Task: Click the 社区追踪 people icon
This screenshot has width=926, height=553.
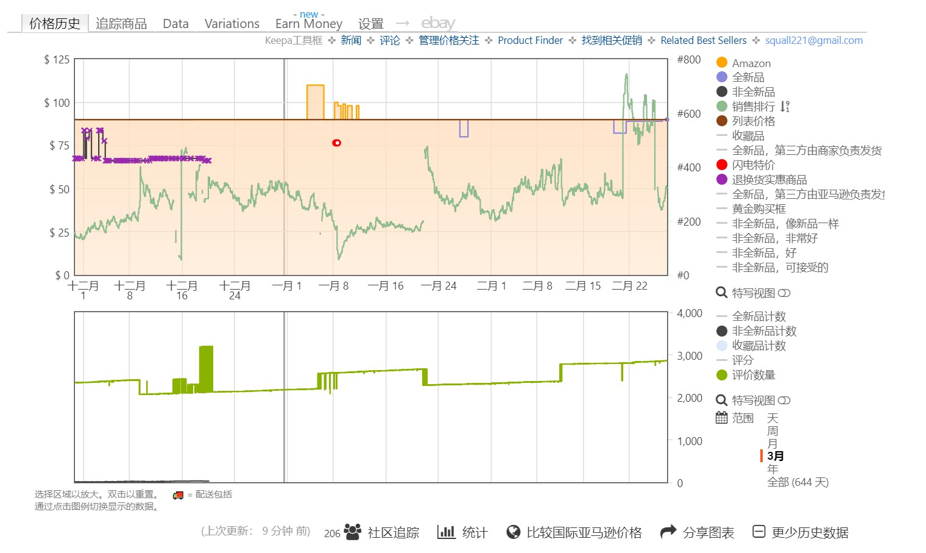Action: [352, 532]
